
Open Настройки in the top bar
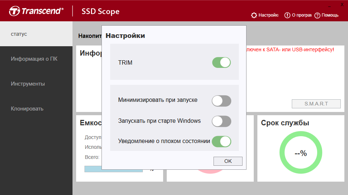tap(268, 15)
